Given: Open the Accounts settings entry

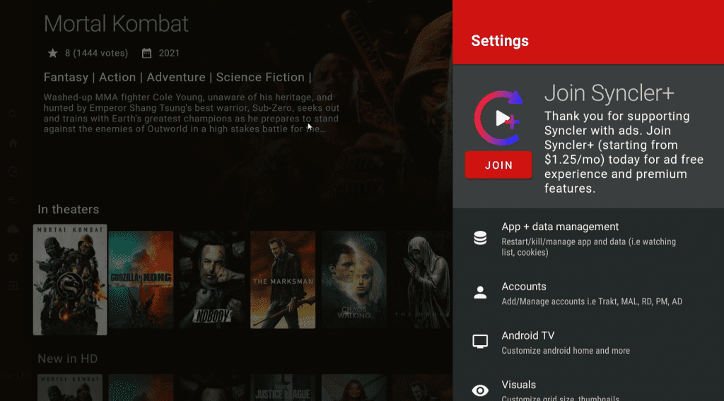Looking at the screenshot, I should tap(588, 293).
